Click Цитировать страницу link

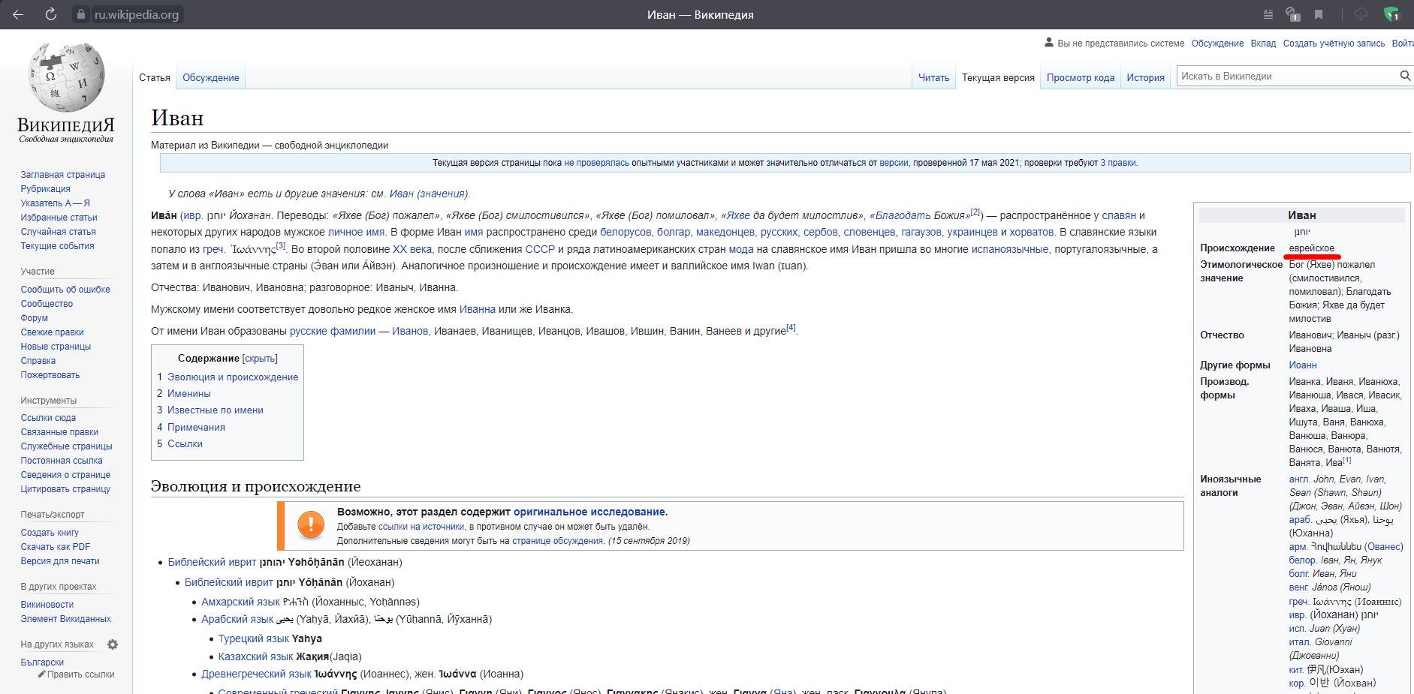(65, 489)
